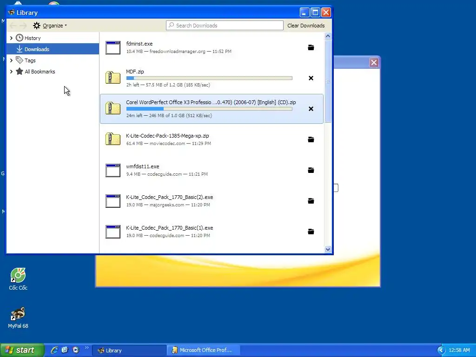Click K-Lite_Codec_Pack_1770_Basic(1).exe file name
This screenshot has width=476, height=357.
pos(169,228)
